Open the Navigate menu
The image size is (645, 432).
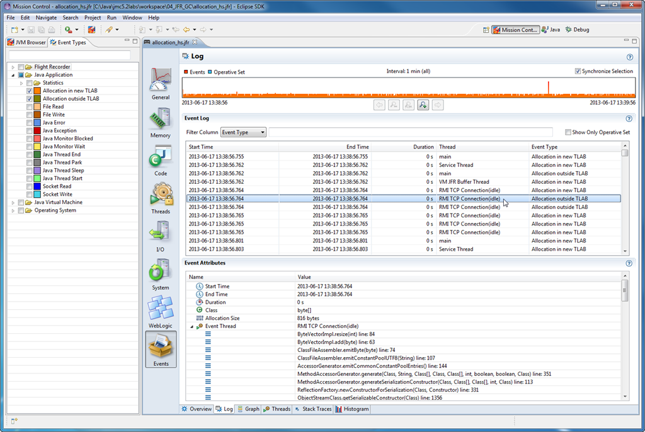click(x=47, y=17)
